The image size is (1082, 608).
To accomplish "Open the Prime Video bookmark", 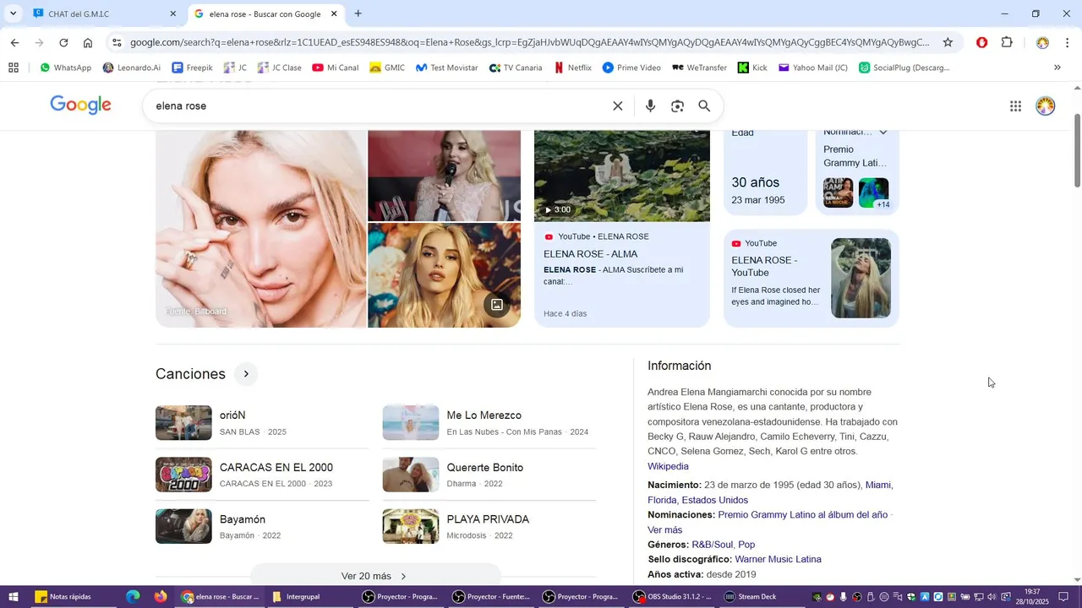I will 631,68.
